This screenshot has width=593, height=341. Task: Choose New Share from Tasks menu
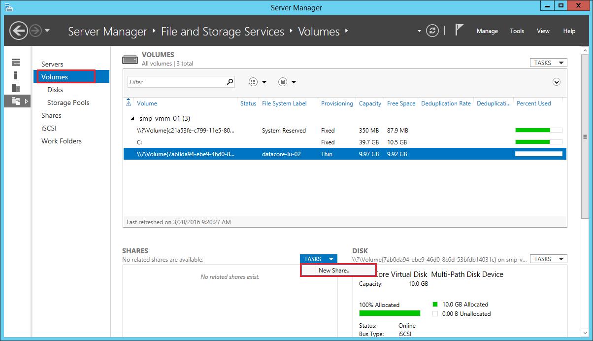click(334, 271)
